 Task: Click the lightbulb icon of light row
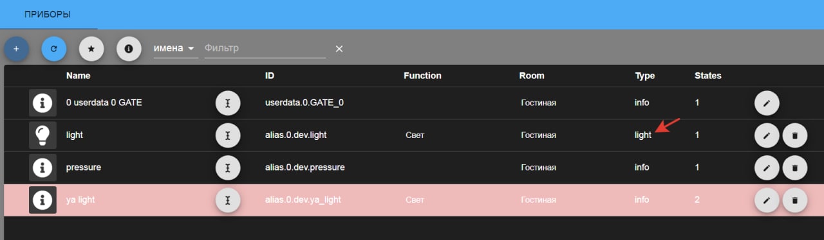[42, 135]
